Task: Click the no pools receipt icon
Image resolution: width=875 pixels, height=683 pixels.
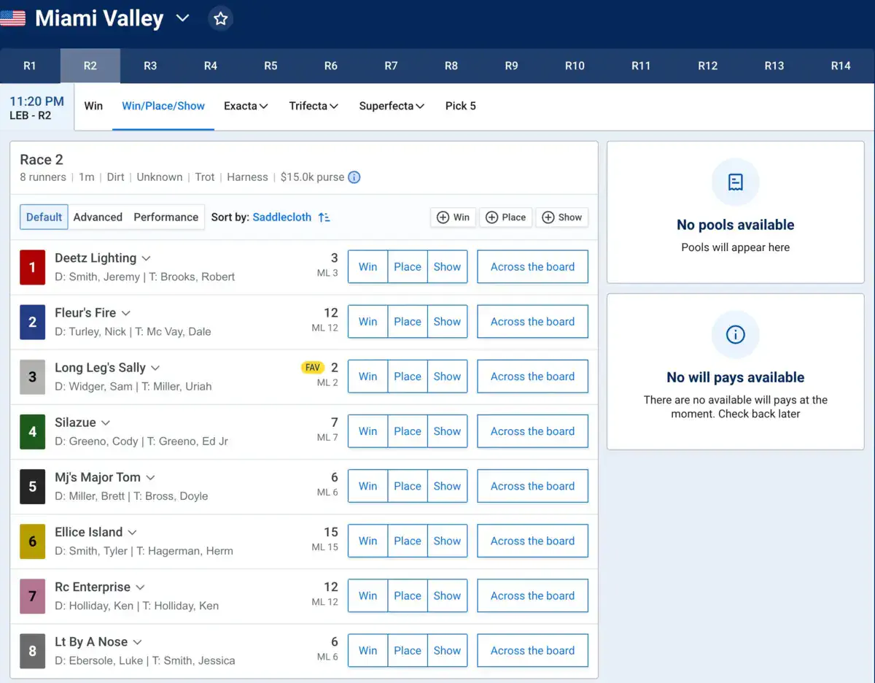Action: coord(735,182)
